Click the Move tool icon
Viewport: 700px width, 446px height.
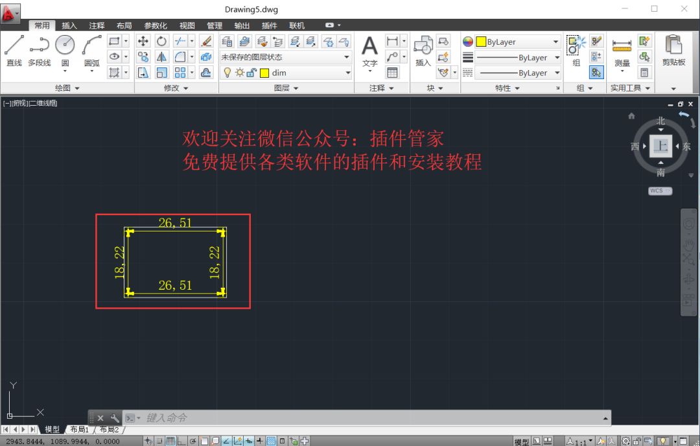[143, 41]
